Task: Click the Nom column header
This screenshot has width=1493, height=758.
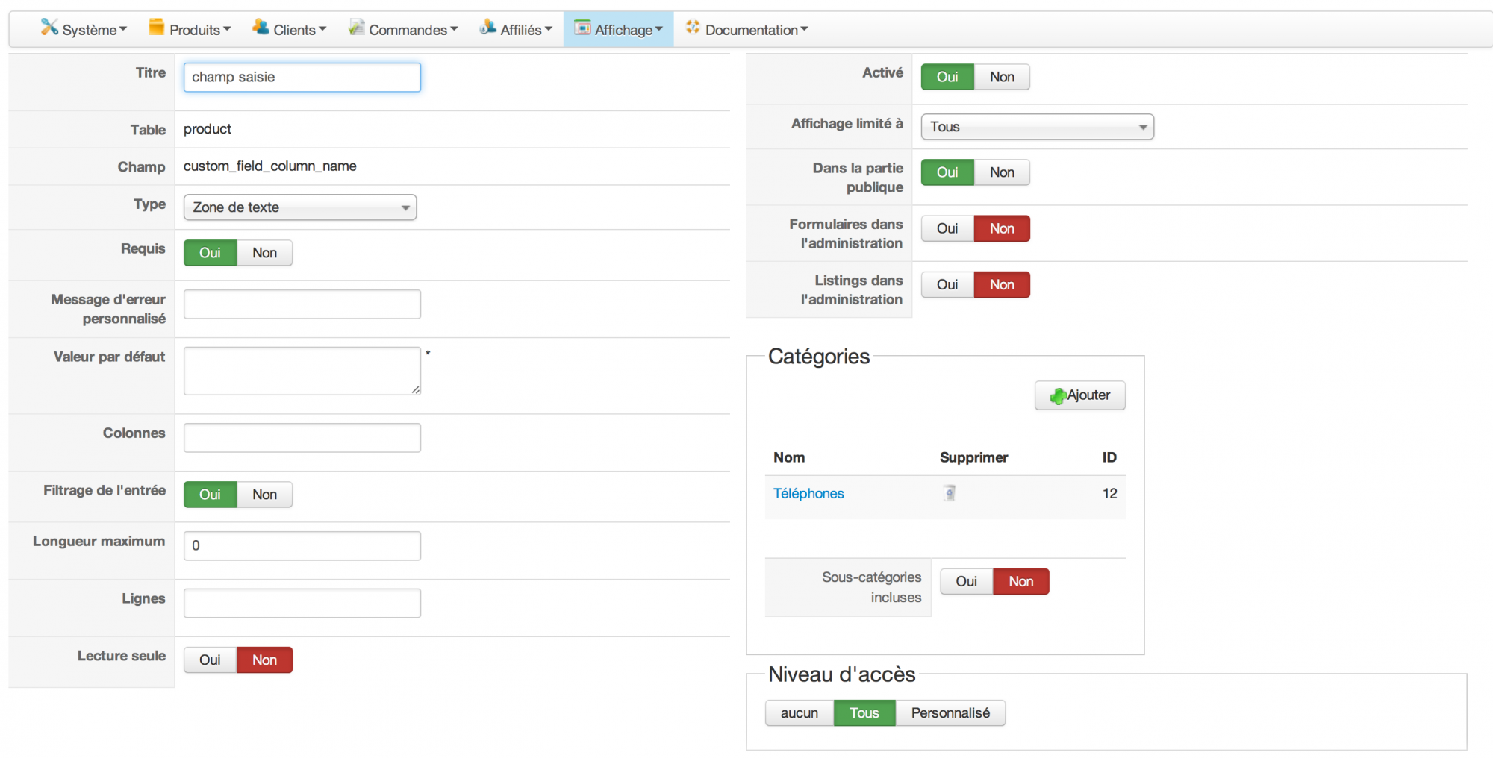Action: click(x=789, y=457)
